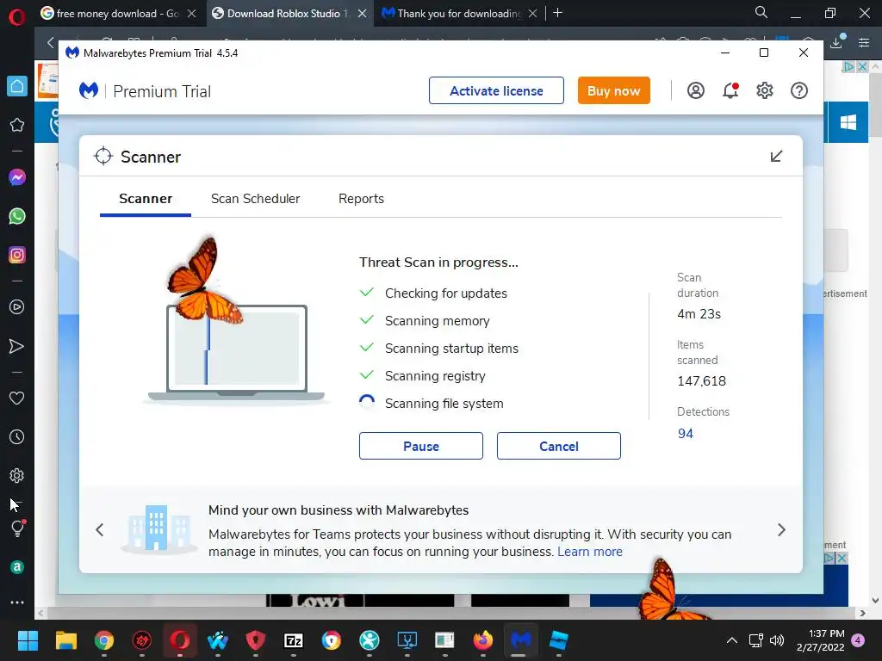Click the items scanned value 147,618
This screenshot has width=882, height=661.
pos(701,381)
